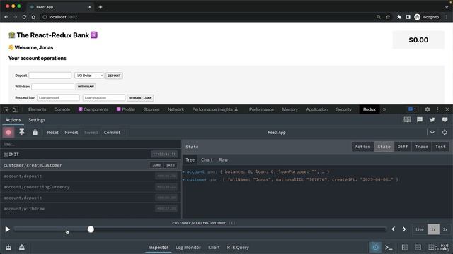453x254 pixels.
Task: Switch to the Actions tab
Action: coord(13,120)
